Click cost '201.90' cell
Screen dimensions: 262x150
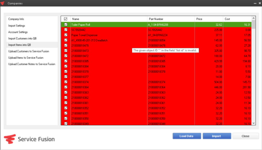click(237, 87)
